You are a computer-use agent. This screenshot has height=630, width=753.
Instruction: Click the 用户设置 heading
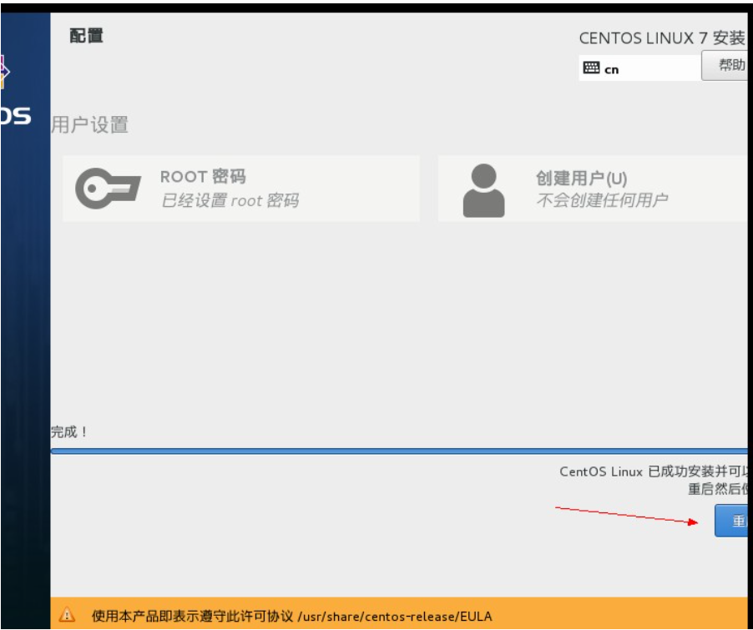[x=90, y=125]
